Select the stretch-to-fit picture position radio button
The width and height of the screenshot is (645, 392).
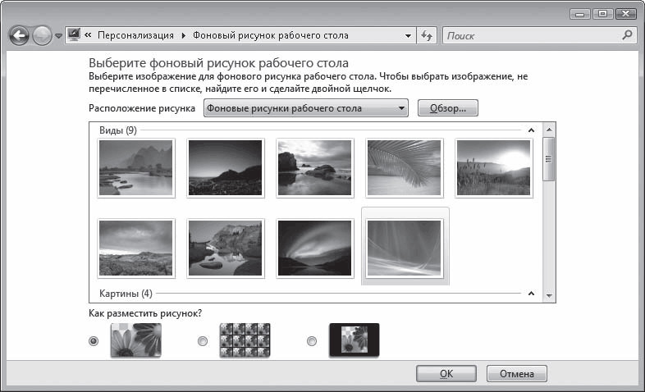point(94,341)
